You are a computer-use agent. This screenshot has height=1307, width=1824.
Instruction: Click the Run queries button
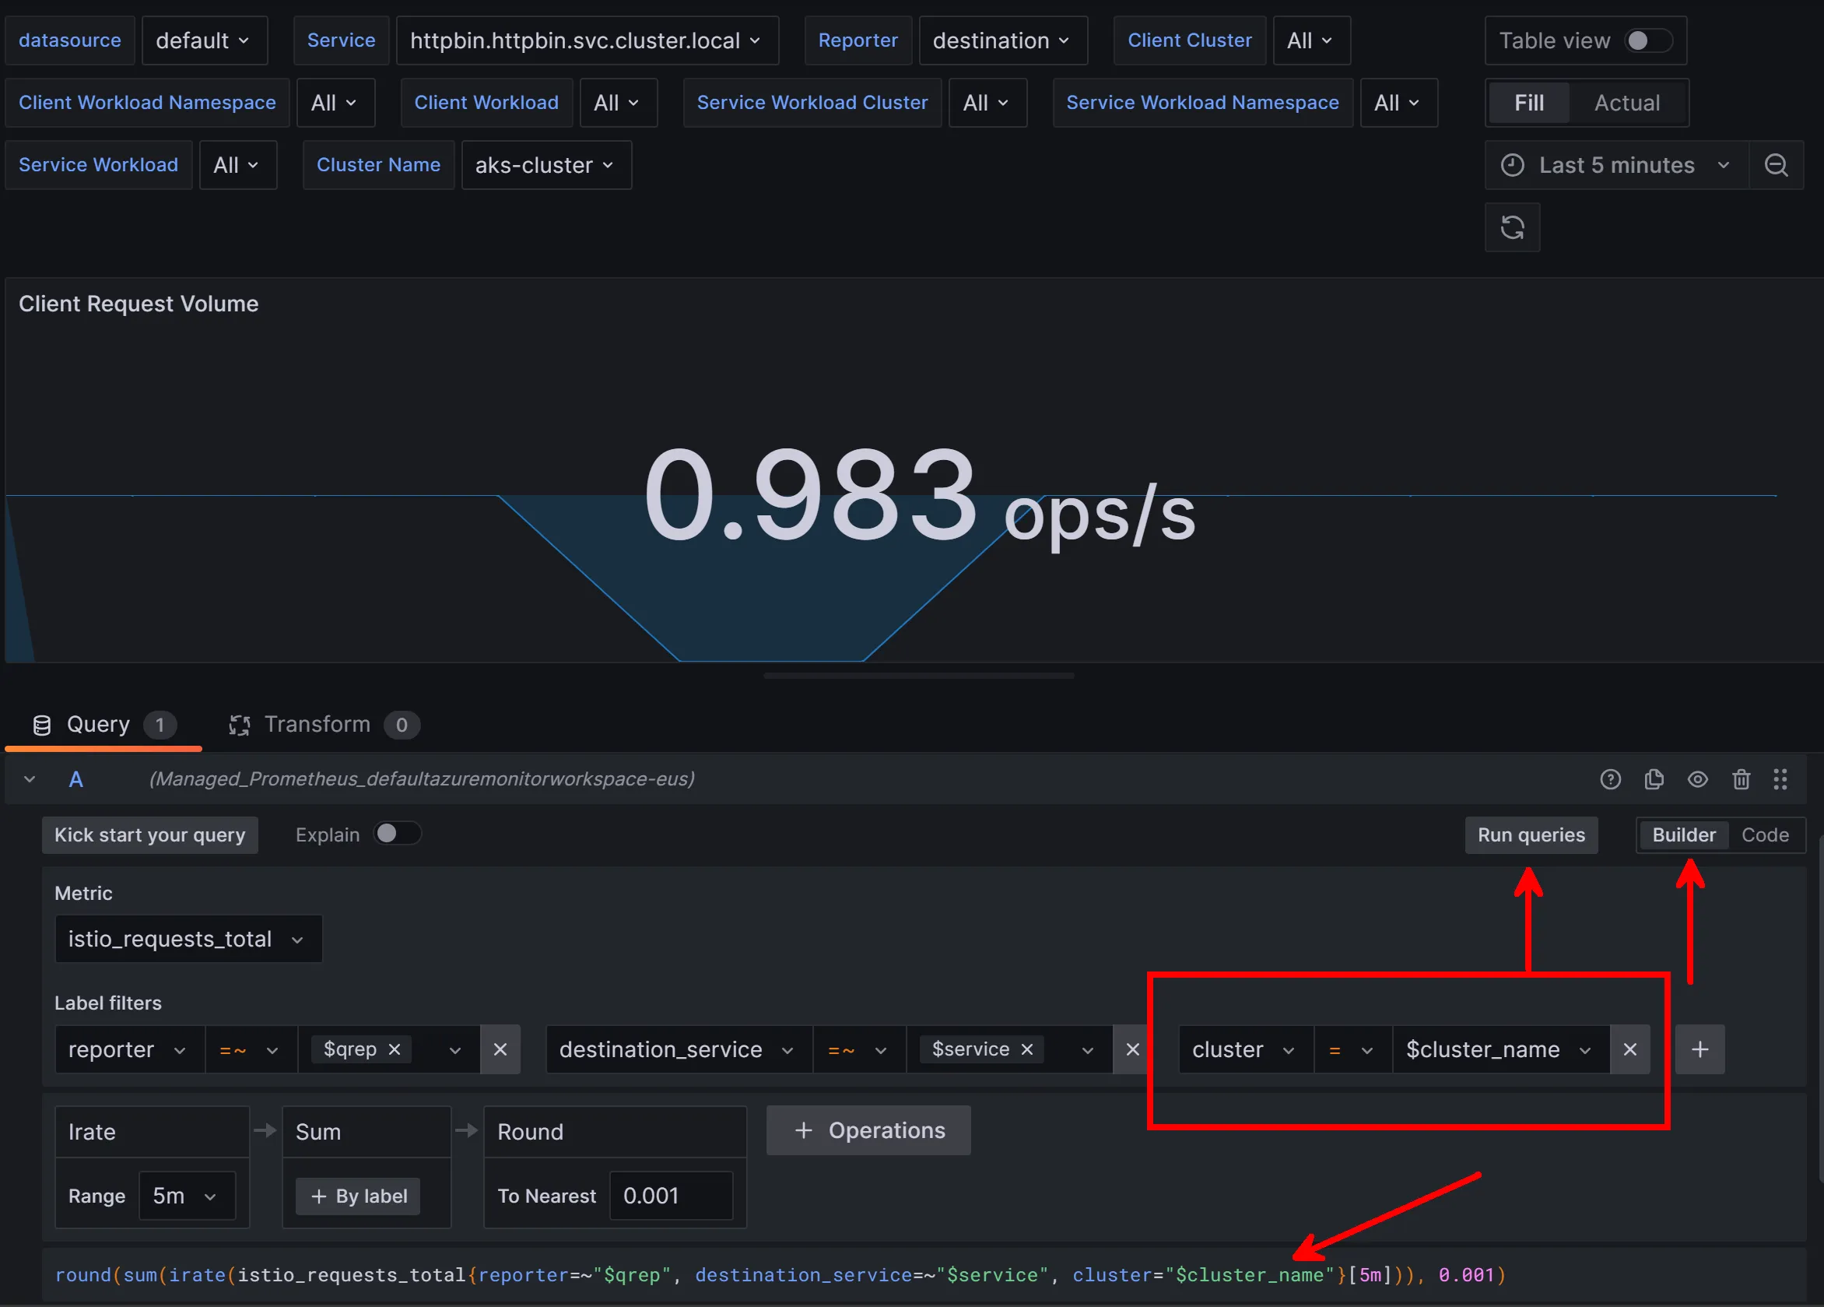pyautogui.click(x=1531, y=834)
